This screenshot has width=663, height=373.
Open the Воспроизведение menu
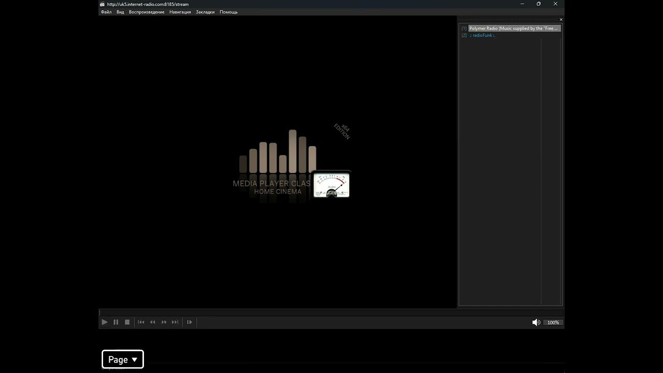[147, 12]
